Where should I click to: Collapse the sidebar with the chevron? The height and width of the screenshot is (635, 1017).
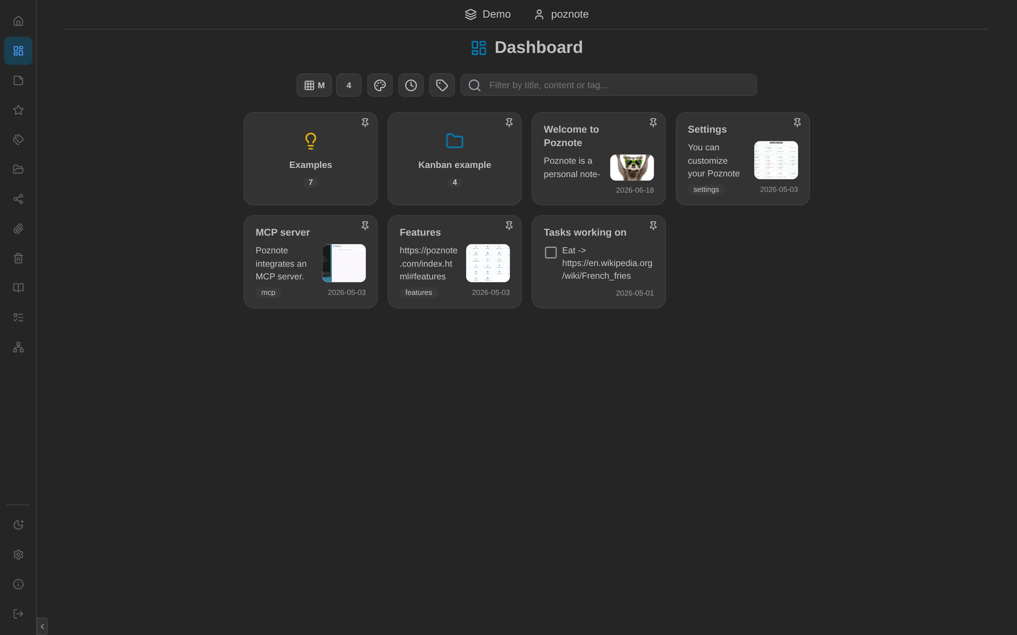pyautogui.click(x=42, y=627)
